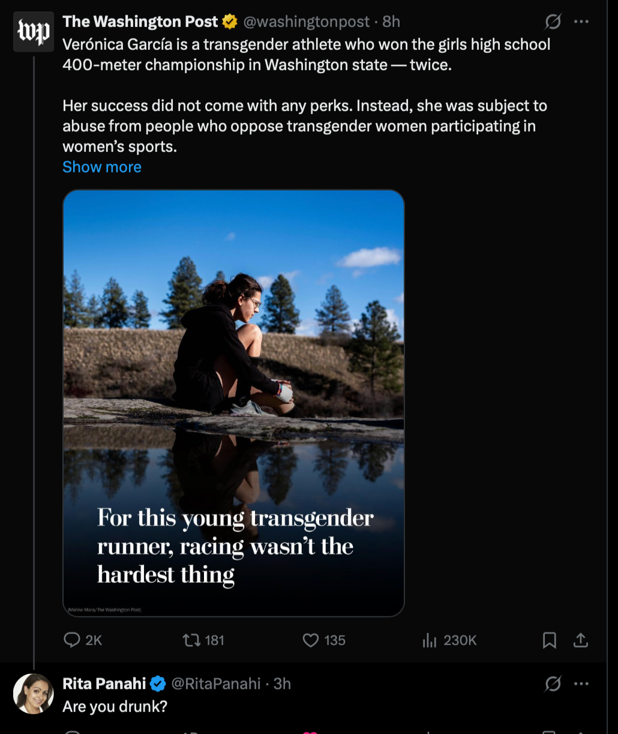Click the gold verified badge
Viewport: 618px width, 734px height.
point(230,22)
